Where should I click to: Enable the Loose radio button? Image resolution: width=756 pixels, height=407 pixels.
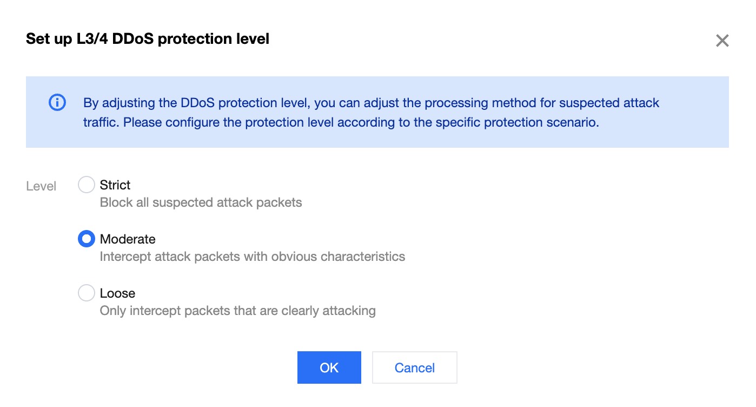[x=87, y=293]
